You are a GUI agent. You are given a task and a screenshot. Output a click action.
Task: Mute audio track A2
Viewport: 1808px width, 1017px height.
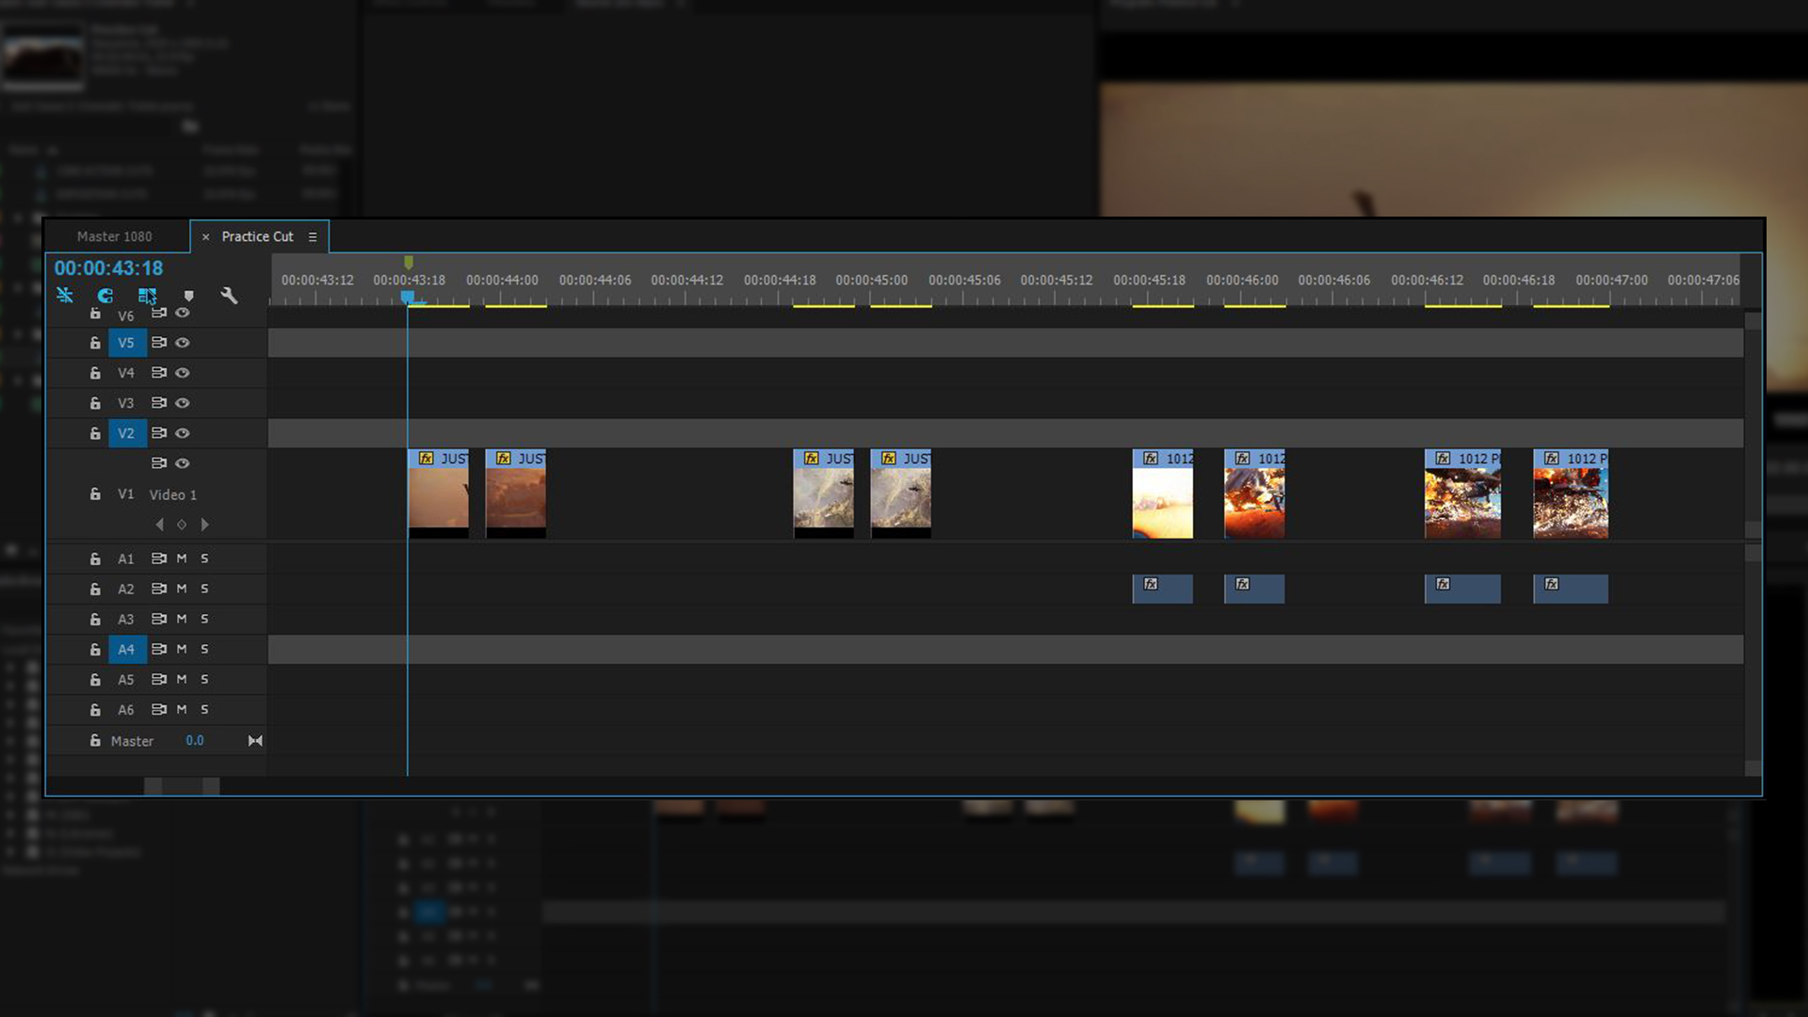[x=182, y=589]
